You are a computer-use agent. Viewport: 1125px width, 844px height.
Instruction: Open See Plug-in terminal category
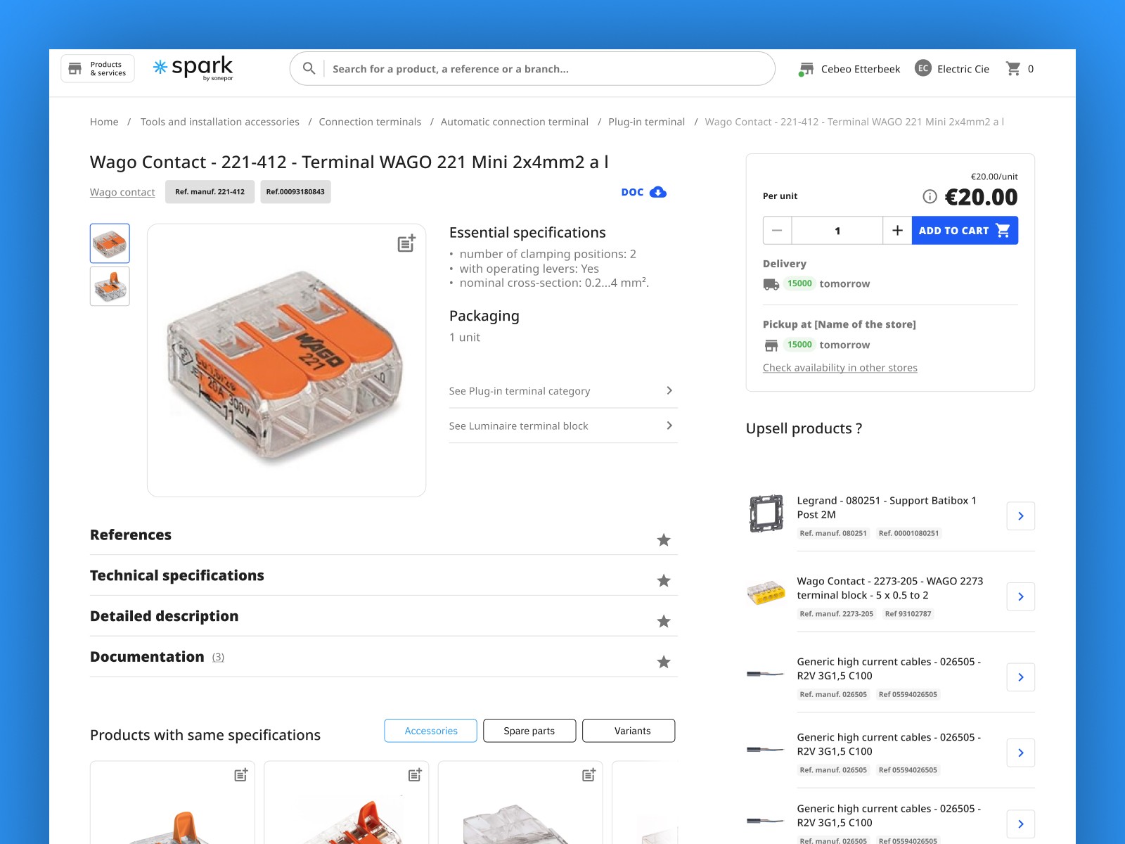tap(563, 391)
